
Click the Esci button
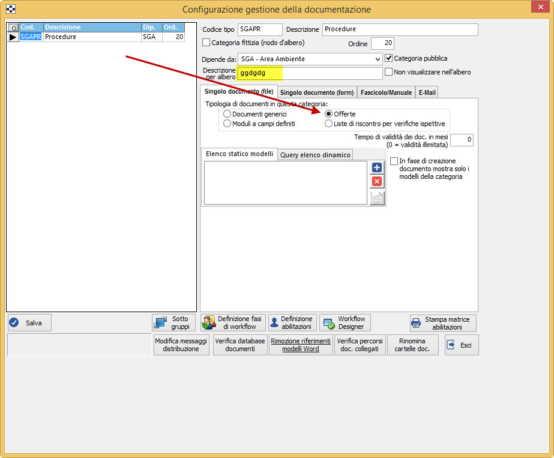pos(461,345)
